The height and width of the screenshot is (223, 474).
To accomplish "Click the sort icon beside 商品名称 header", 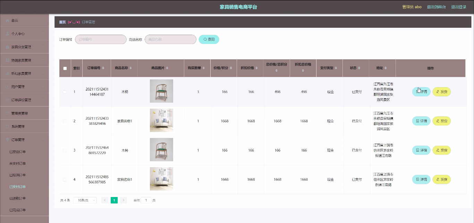I will tap(131, 68).
